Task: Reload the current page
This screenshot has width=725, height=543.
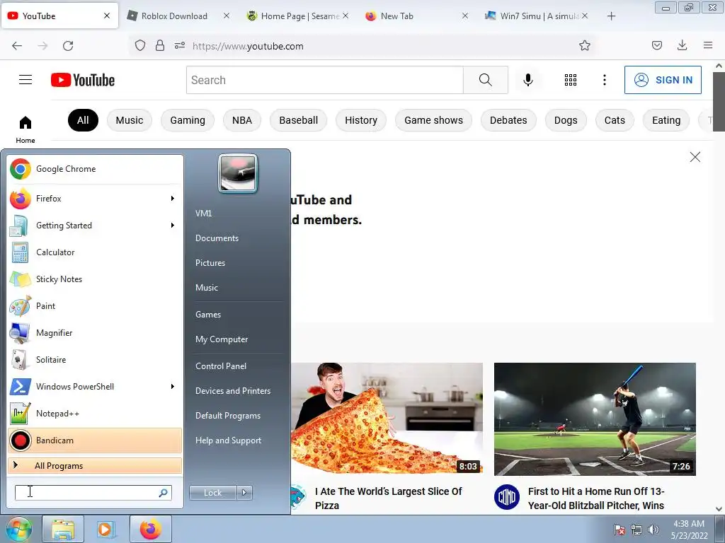Action: pyautogui.click(x=68, y=46)
